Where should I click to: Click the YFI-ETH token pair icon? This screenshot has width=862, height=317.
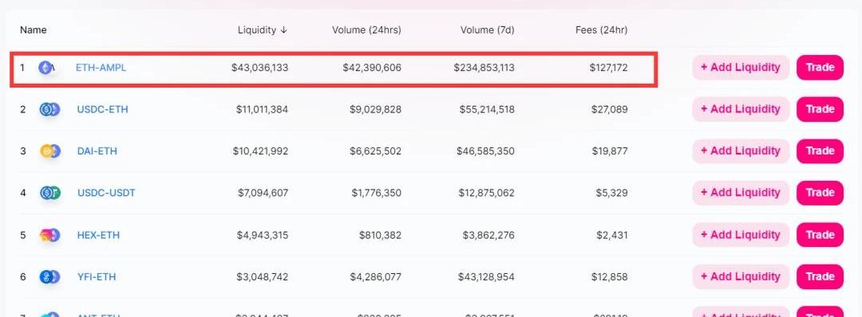[x=49, y=277]
